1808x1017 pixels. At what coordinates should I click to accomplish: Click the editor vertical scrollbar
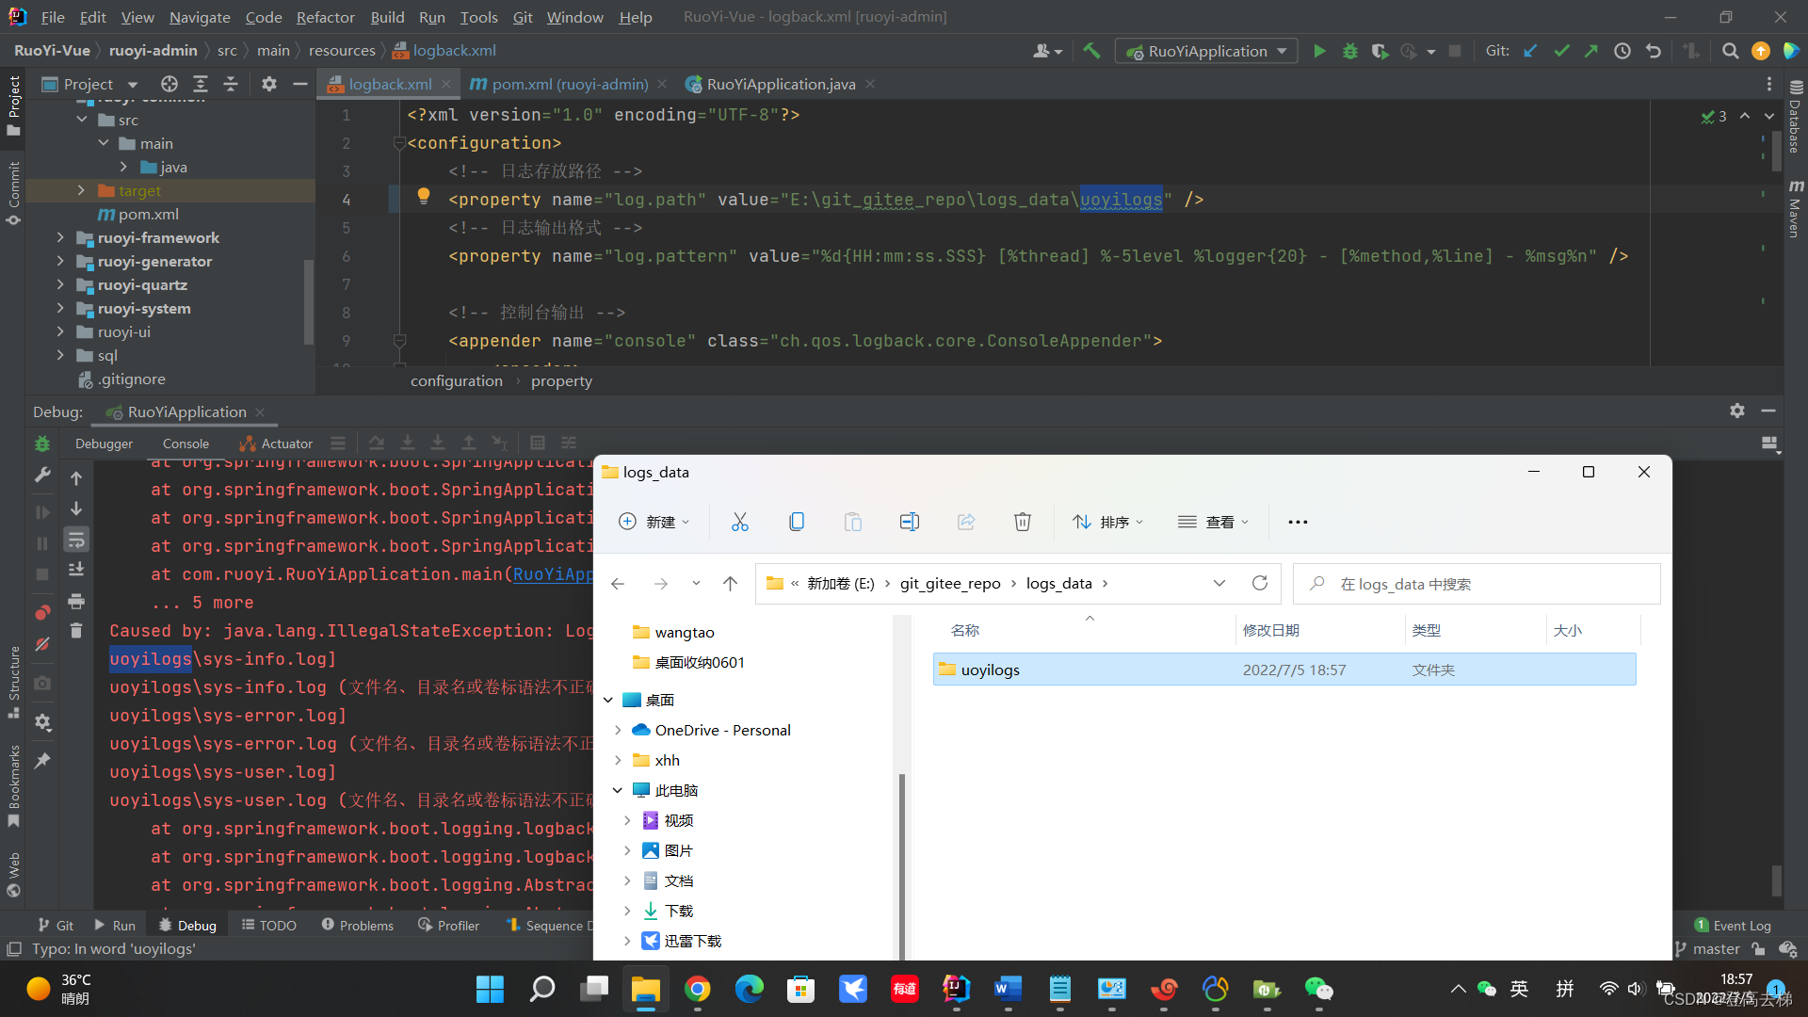pos(1776,151)
